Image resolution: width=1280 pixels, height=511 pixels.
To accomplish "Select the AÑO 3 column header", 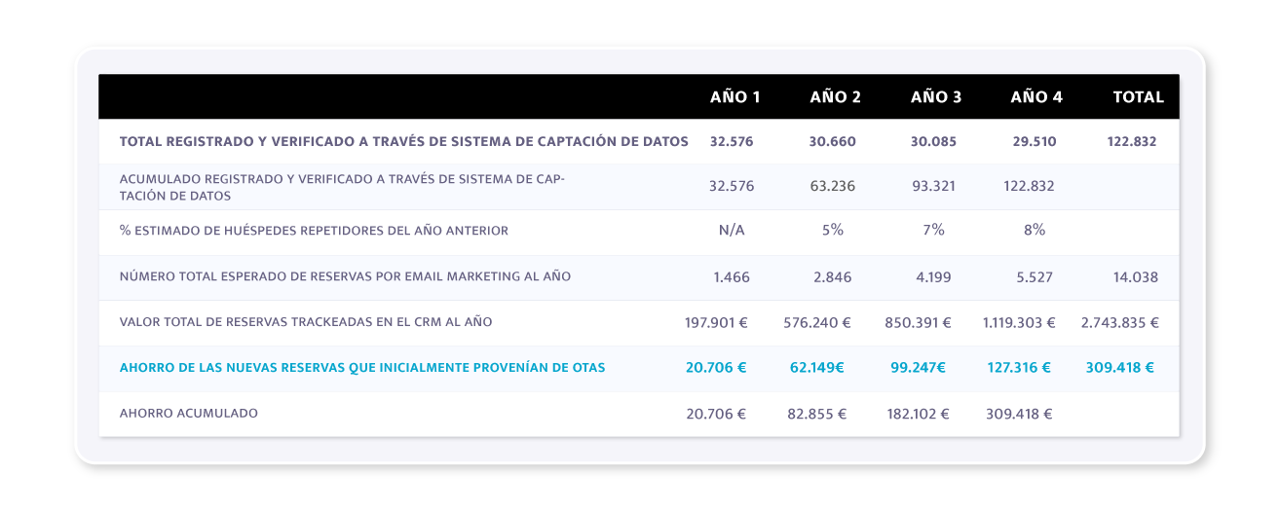I will [x=936, y=97].
